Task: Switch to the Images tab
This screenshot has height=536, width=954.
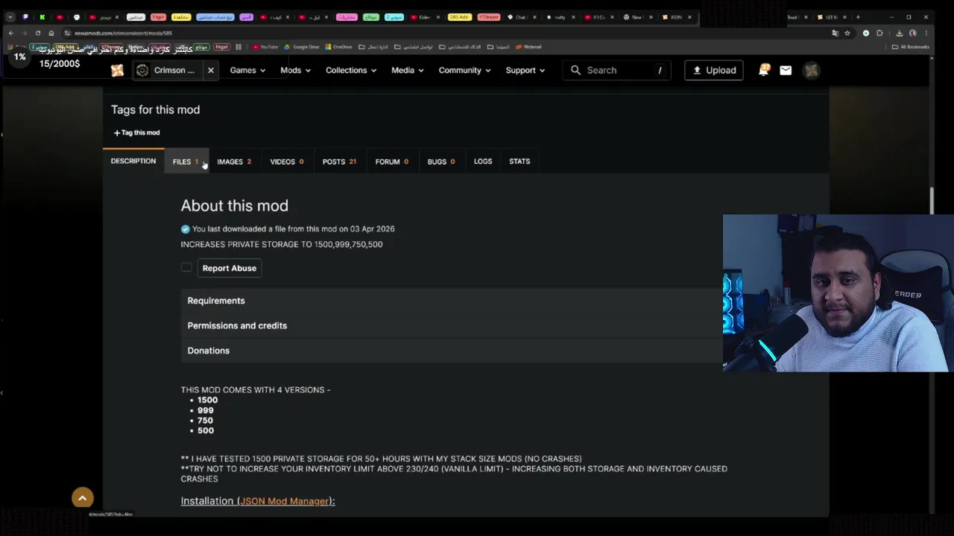Action: pos(234,162)
